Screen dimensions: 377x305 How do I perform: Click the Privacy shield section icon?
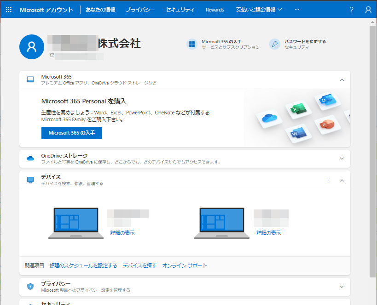coord(30,286)
